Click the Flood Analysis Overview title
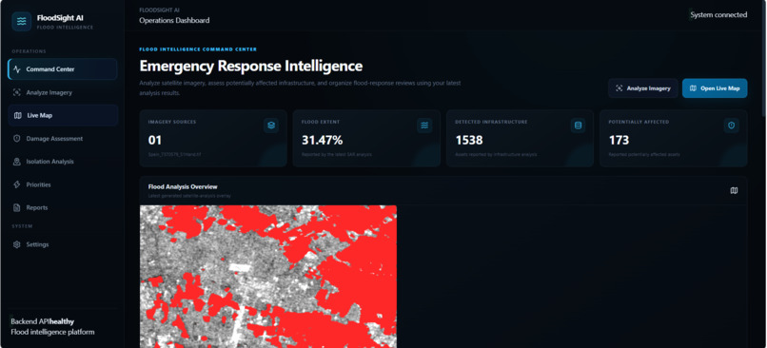The width and height of the screenshot is (767, 348). [x=183, y=186]
